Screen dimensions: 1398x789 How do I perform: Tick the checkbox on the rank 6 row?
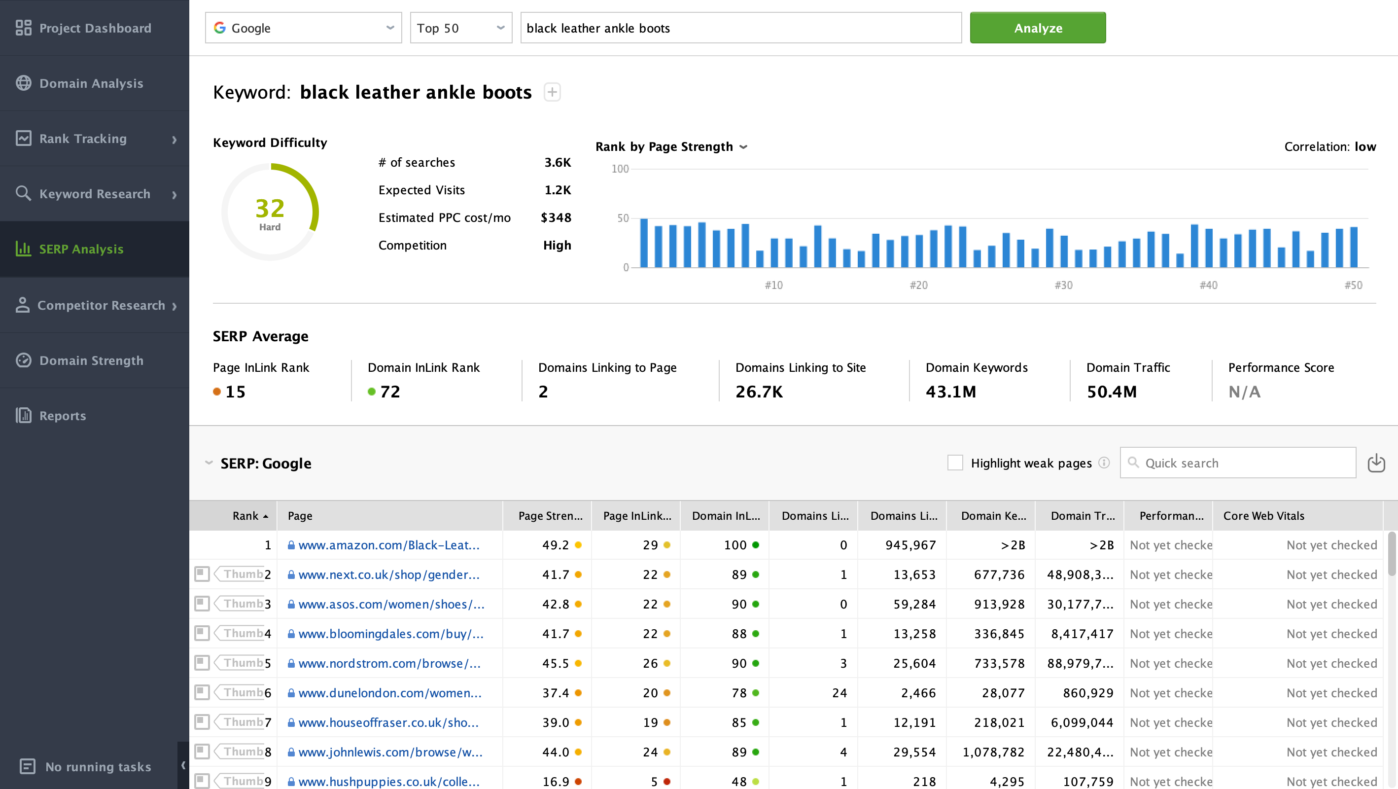click(202, 692)
